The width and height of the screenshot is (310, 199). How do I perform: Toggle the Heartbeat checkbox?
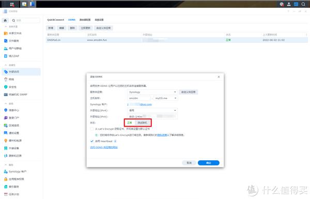point(92,141)
